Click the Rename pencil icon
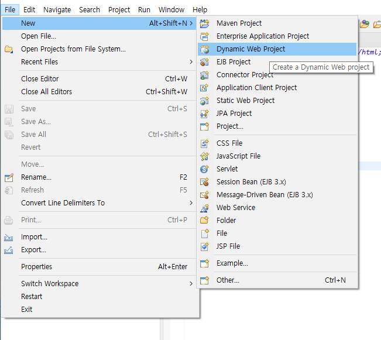 pos(9,178)
